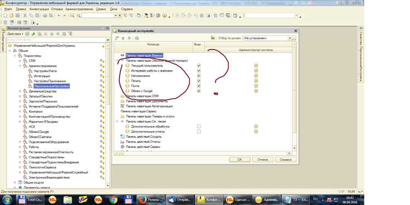
Task: Click the move down arrow in command interface toolbar
Action: pos(129,38)
